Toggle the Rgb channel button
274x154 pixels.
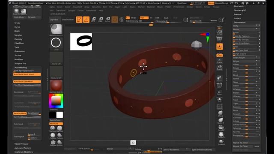tap(144, 18)
